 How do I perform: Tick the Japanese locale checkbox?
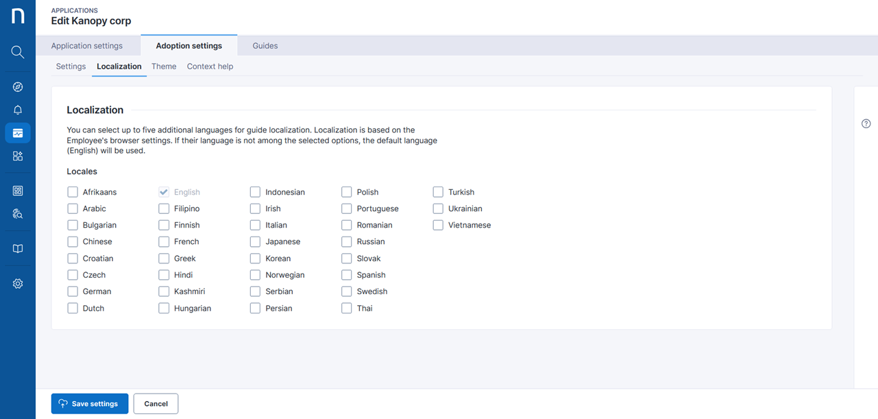tap(255, 241)
